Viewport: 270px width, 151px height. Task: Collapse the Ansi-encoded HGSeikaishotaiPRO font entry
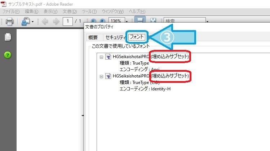[x=101, y=57]
